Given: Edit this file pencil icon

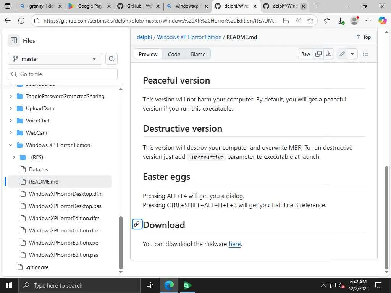Looking at the screenshot, I should [342, 54].
